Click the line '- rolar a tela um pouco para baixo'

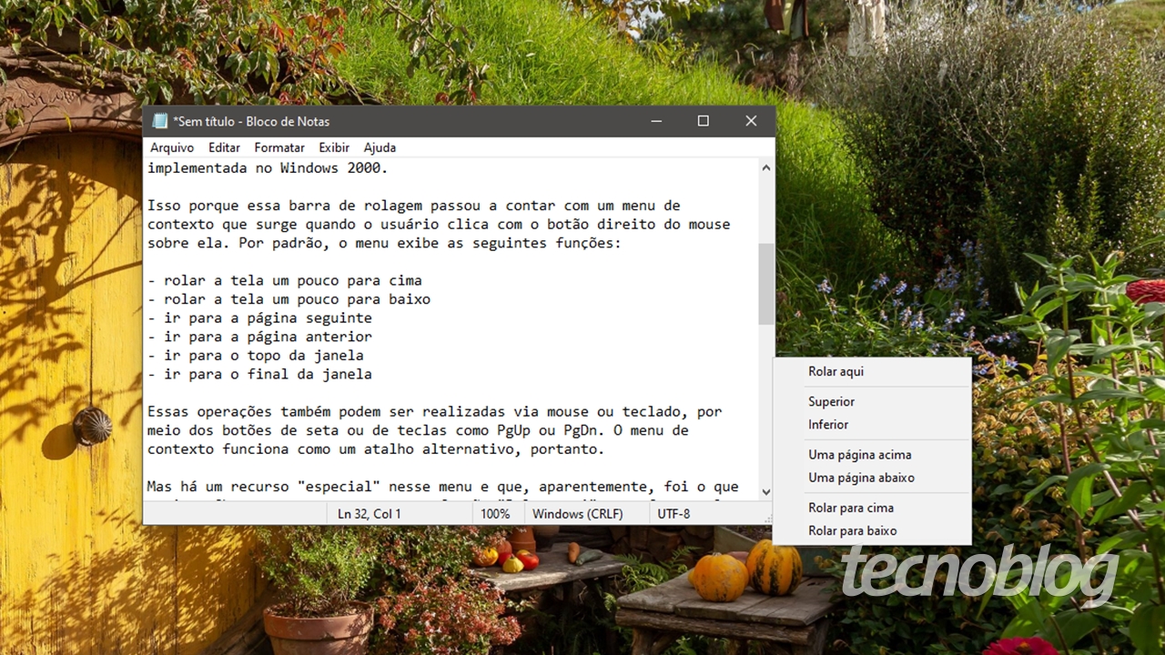tap(289, 299)
